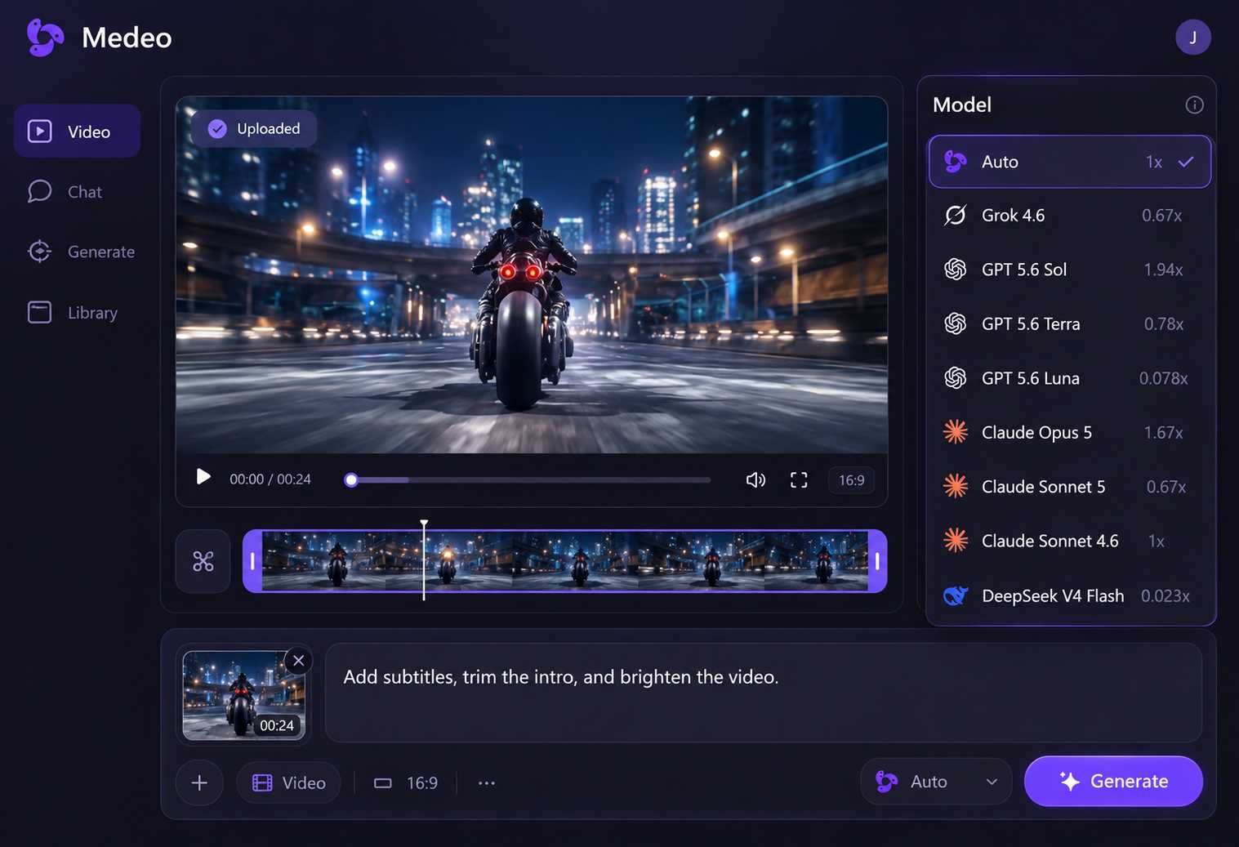The height and width of the screenshot is (847, 1239).
Task: Click the timeline playhead marker
Action: click(424, 559)
